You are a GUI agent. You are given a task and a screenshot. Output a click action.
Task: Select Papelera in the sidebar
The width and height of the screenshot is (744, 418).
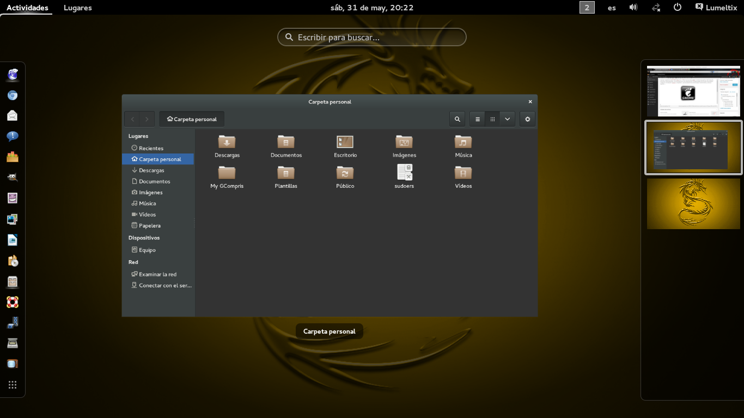149,225
